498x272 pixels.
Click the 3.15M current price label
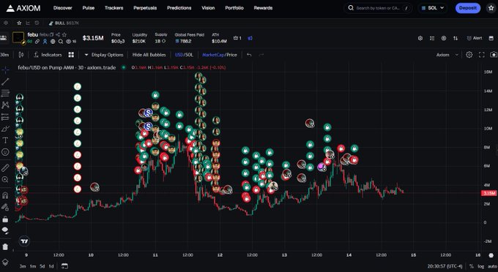pyautogui.click(x=488, y=193)
